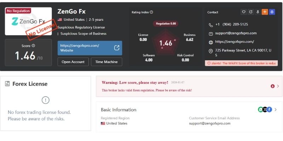Click the red count badge in warning banner
Image resolution: width=283 pixels, height=141 pixels.
coord(272,86)
